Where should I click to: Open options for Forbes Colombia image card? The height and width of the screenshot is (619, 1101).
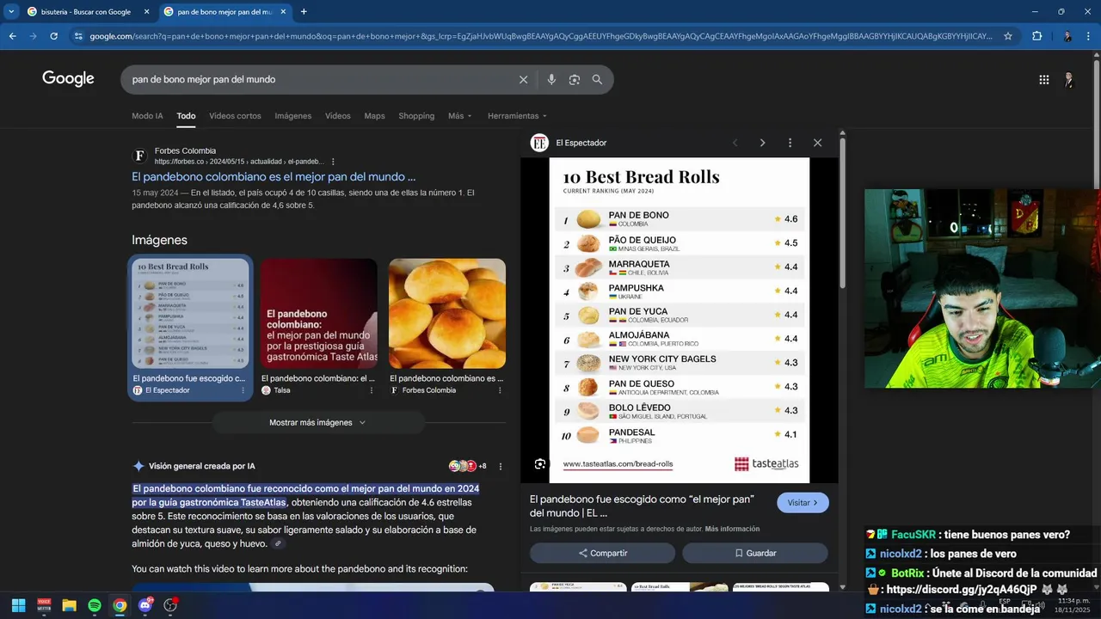tap(500, 390)
